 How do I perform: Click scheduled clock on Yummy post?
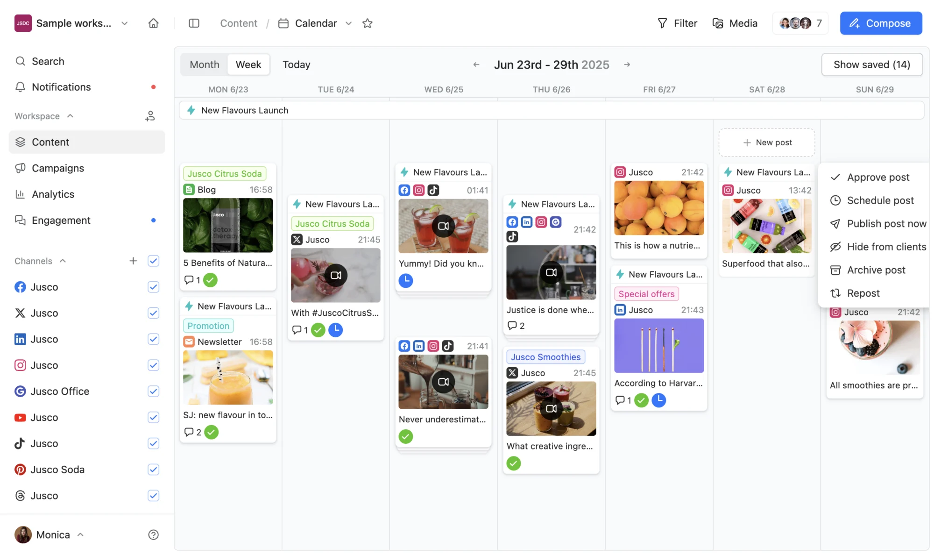tap(406, 280)
